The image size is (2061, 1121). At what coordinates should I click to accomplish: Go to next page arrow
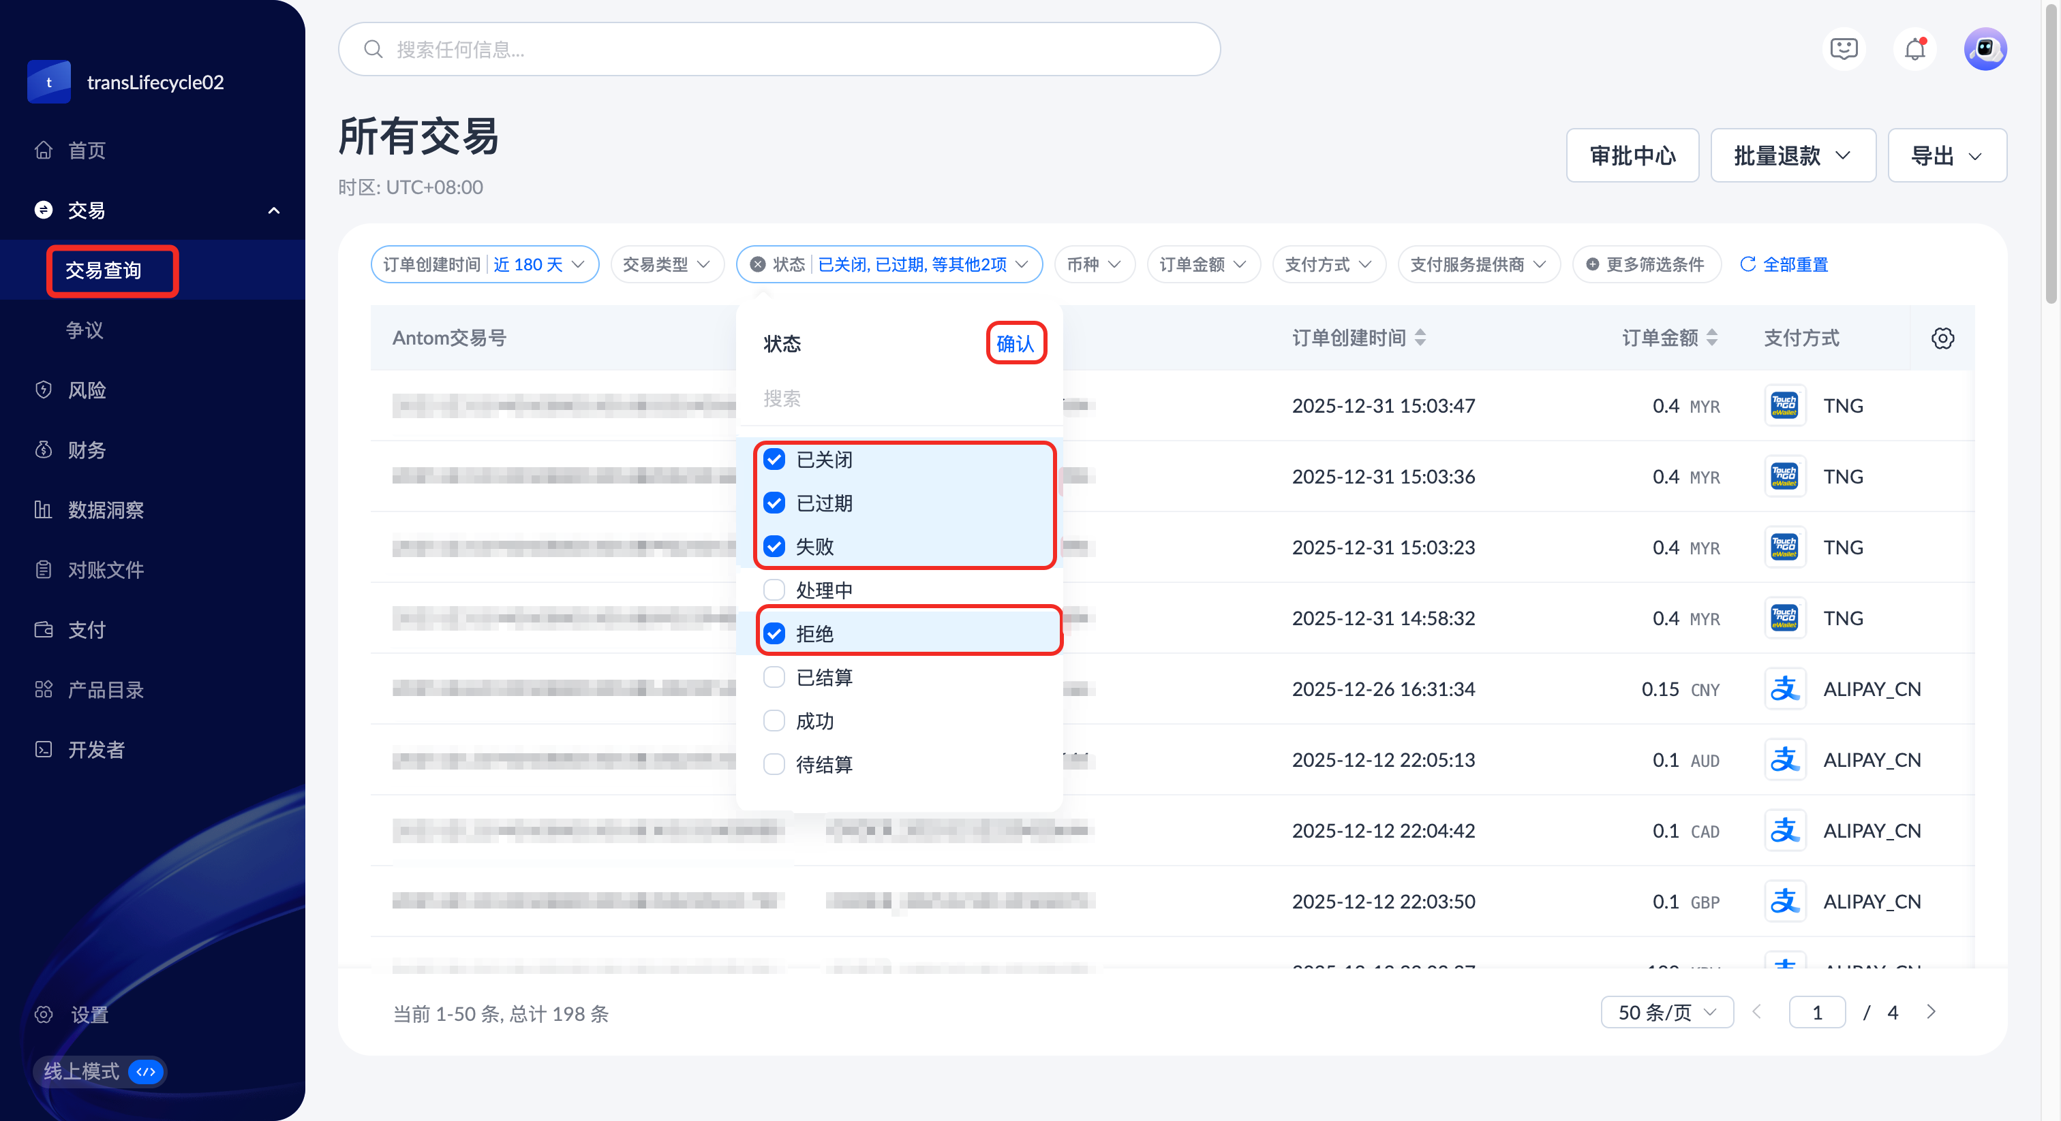[x=1932, y=1012]
